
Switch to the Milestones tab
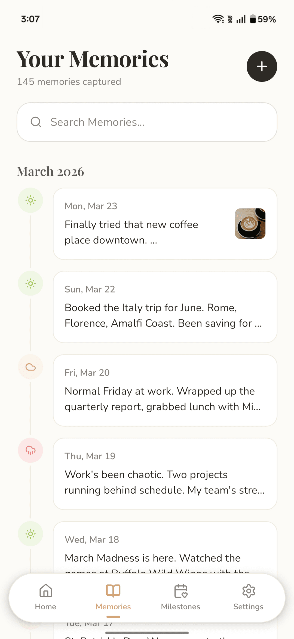tap(180, 597)
